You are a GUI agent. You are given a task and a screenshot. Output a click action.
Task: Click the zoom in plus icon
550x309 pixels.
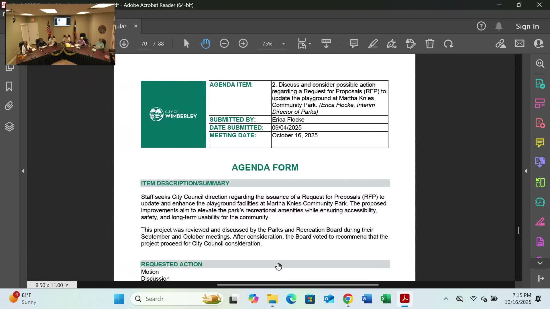point(243,43)
